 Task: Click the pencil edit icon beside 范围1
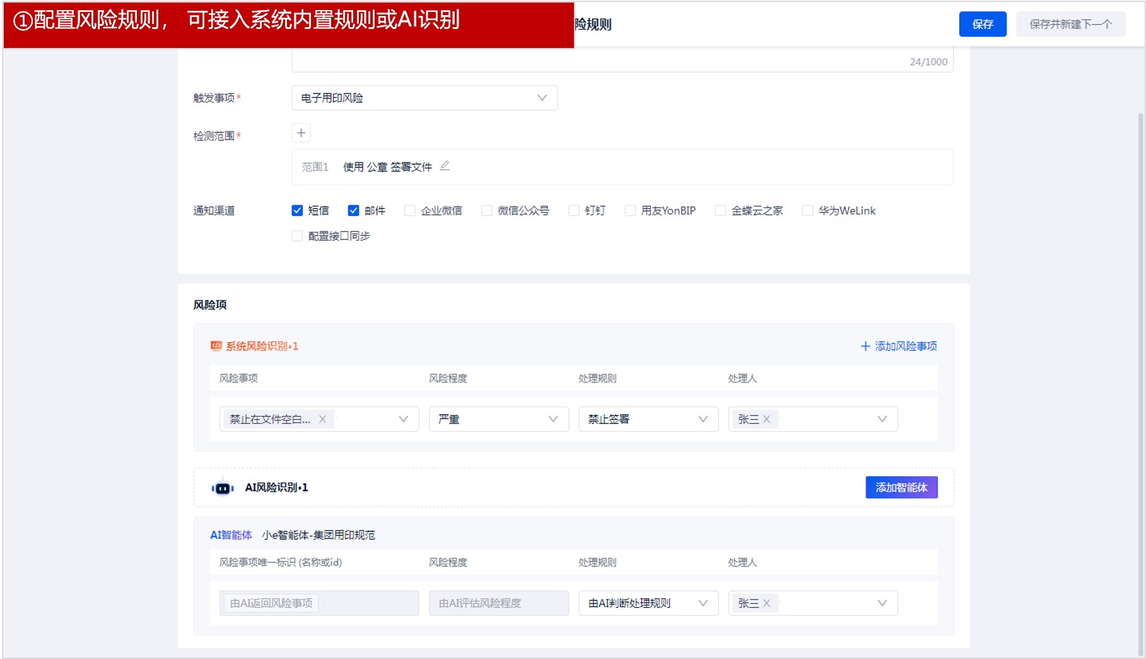pyautogui.click(x=445, y=166)
